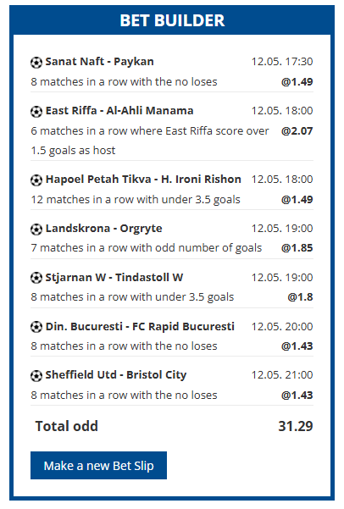Open Din. Bucuresti - FC Rapid Bucuresti match
The width and height of the screenshot is (344, 509).
pos(140,326)
